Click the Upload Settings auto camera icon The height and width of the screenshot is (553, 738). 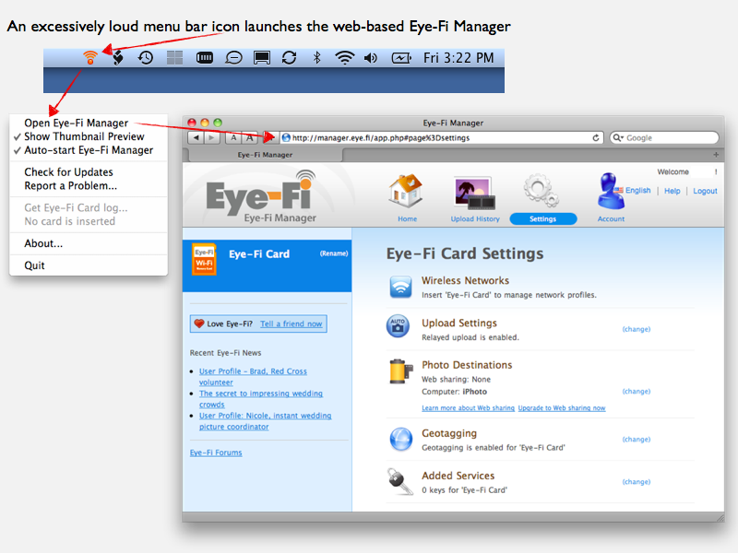(398, 326)
